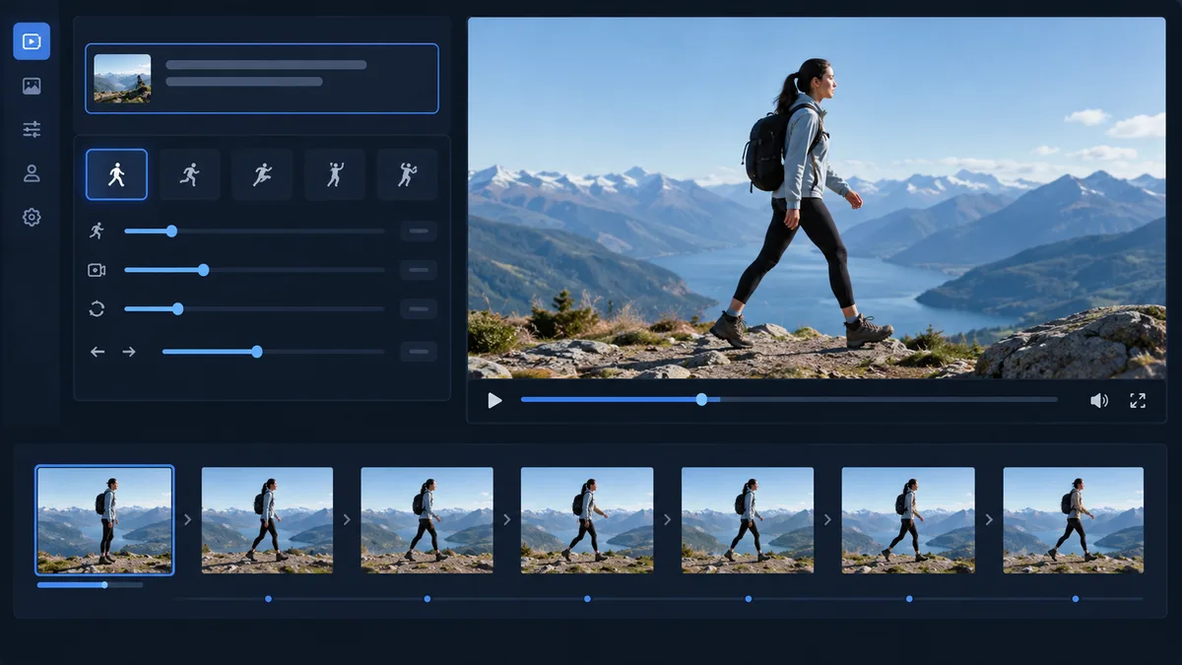1182x665 pixels.
Task: Adjust the camera slider handle
Action: pos(203,269)
